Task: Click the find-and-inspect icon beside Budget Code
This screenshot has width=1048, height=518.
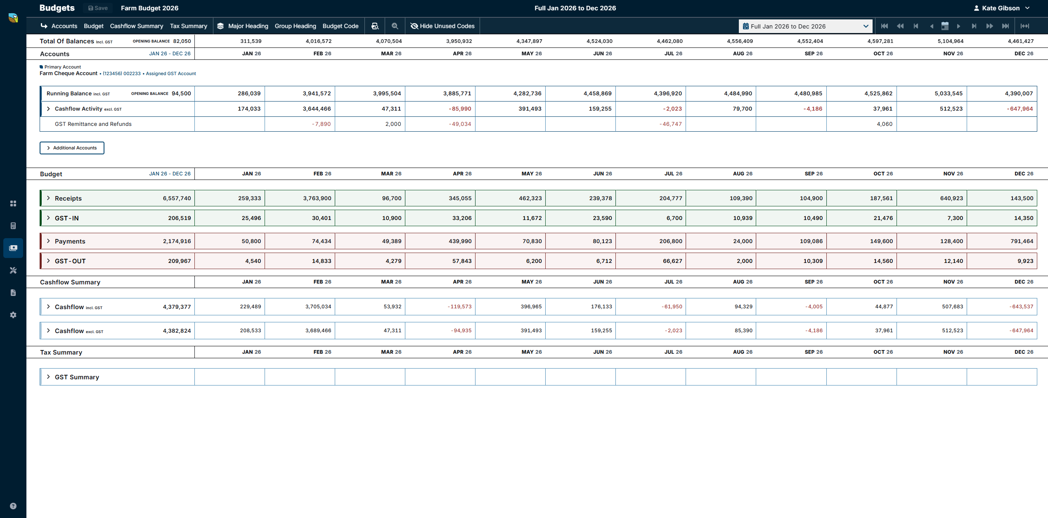Action: pos(375,26)
